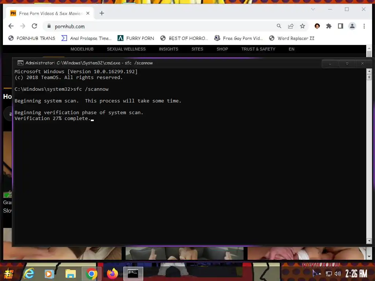Switch to Chrome on the taskbar
Screen dimensions: 375x281
[91, 274]
